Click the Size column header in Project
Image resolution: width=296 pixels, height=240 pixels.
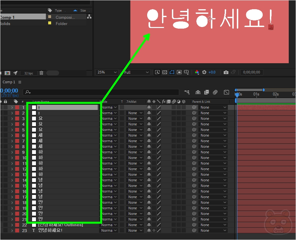pos(83,11)
